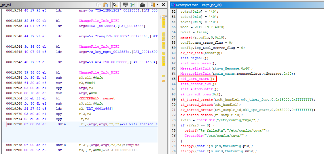The width and height of the screenshot is (324, 154).
Task: Expand the dropdown arrow beside listing options
Action: (157, 5)
